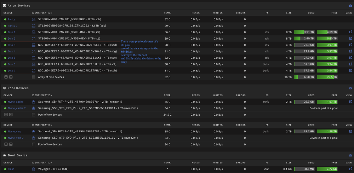Toggle Pool Devices dashboard view icon
Viewport: 354px width, 173px height.
(350, 88)
